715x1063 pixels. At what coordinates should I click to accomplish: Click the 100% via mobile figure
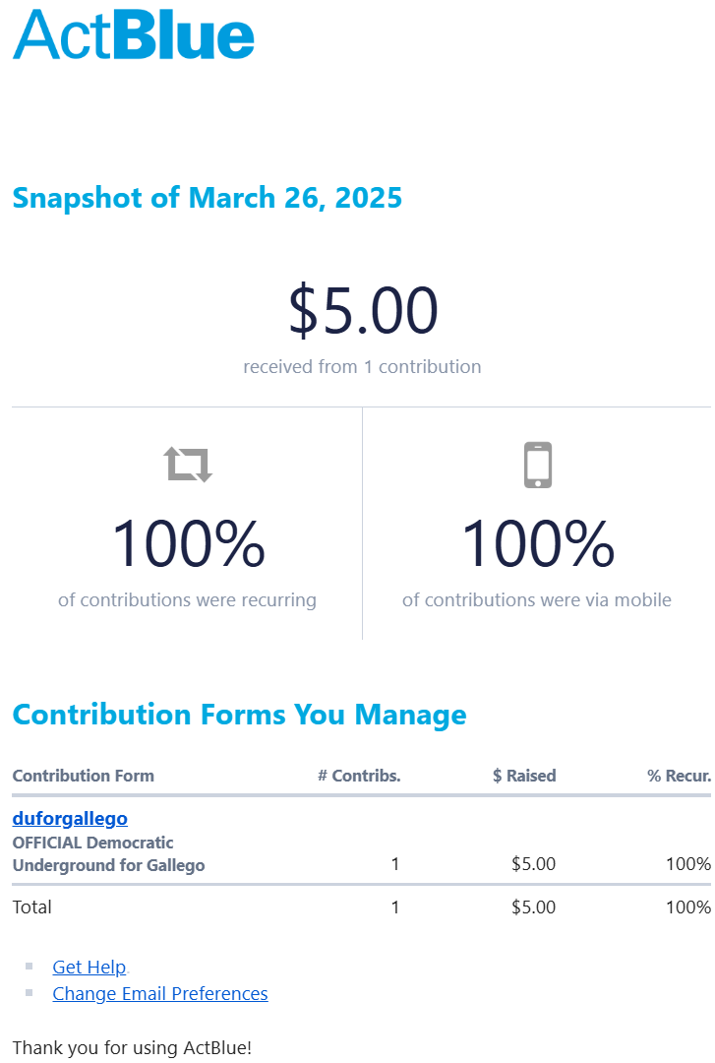(x=538, y=544)
